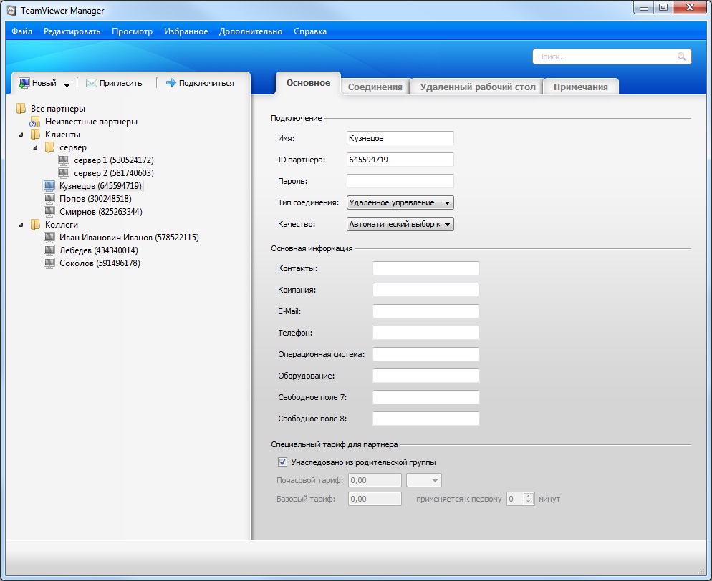Collapse the Коллеги folder tree node

[21, 225]
